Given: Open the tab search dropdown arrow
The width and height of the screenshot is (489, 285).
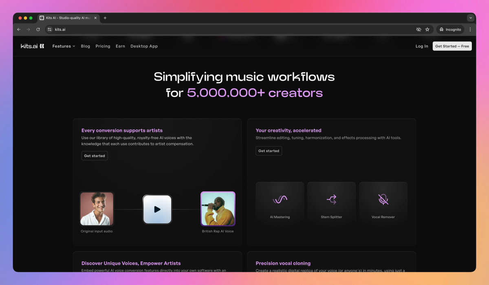Looking at the screenshot, I should coord(471,18).
